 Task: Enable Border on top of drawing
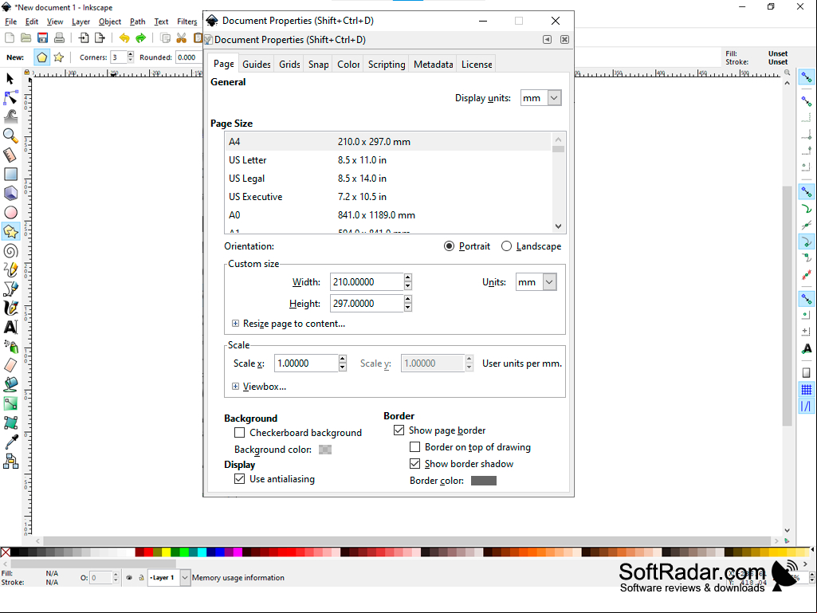414,446
